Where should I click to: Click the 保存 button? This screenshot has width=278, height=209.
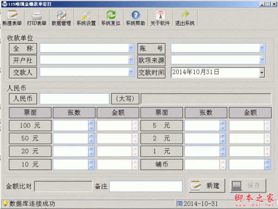tap(248, 186)
